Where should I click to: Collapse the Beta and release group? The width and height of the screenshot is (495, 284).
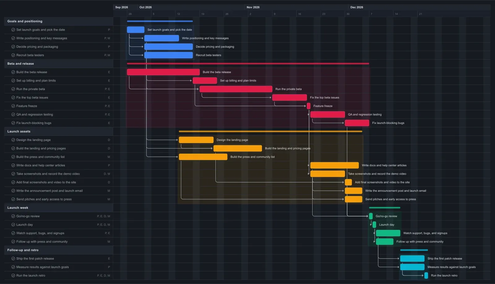[x=58, y=63]
